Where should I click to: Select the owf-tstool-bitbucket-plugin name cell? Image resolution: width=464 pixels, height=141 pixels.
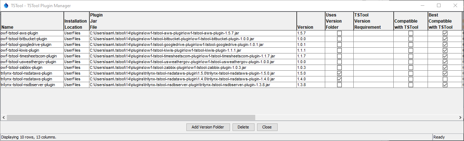32,39
